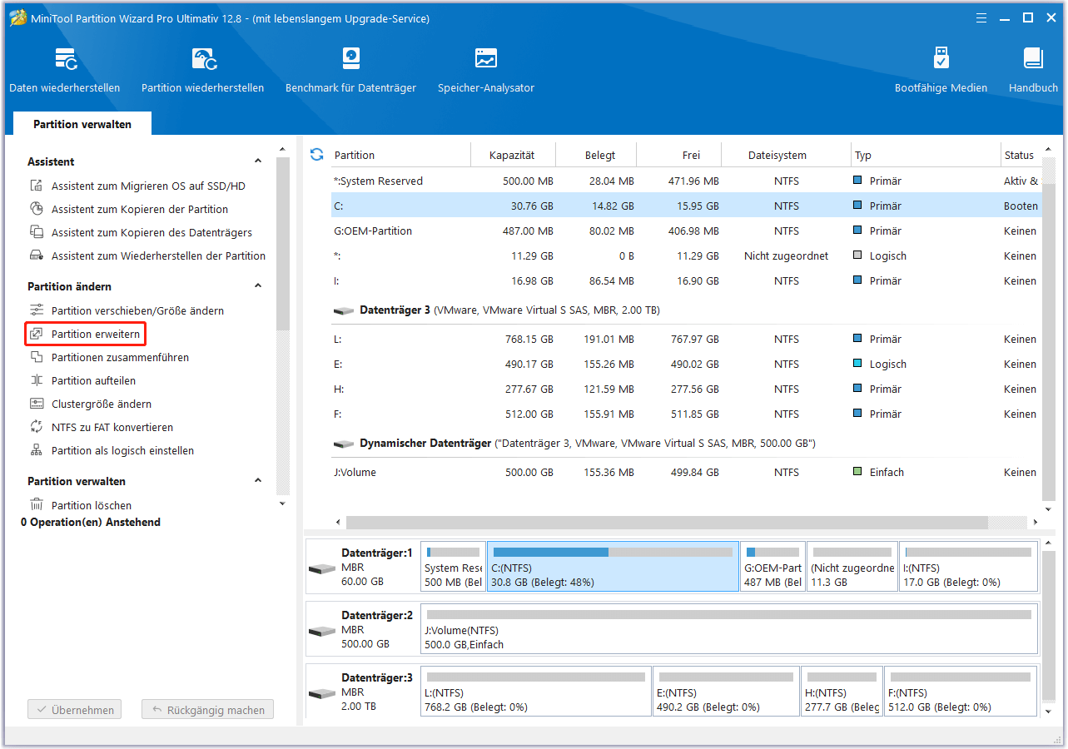Collapse the Assistent section
This screenshot has width=1068, height=749.
(x=258, y=161)
